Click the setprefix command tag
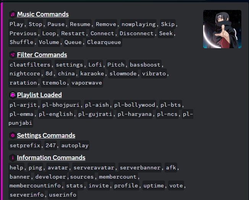 click(25, 145)
